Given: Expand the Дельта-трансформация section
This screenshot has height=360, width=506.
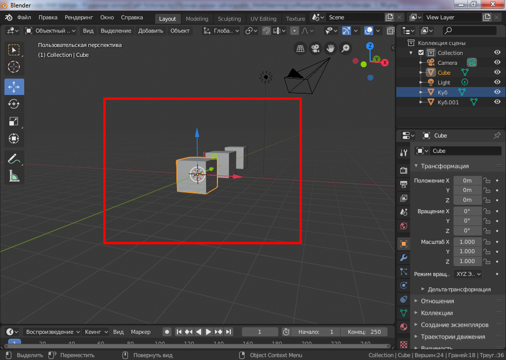Looking at the screenshot, I should tap(459, 289).
